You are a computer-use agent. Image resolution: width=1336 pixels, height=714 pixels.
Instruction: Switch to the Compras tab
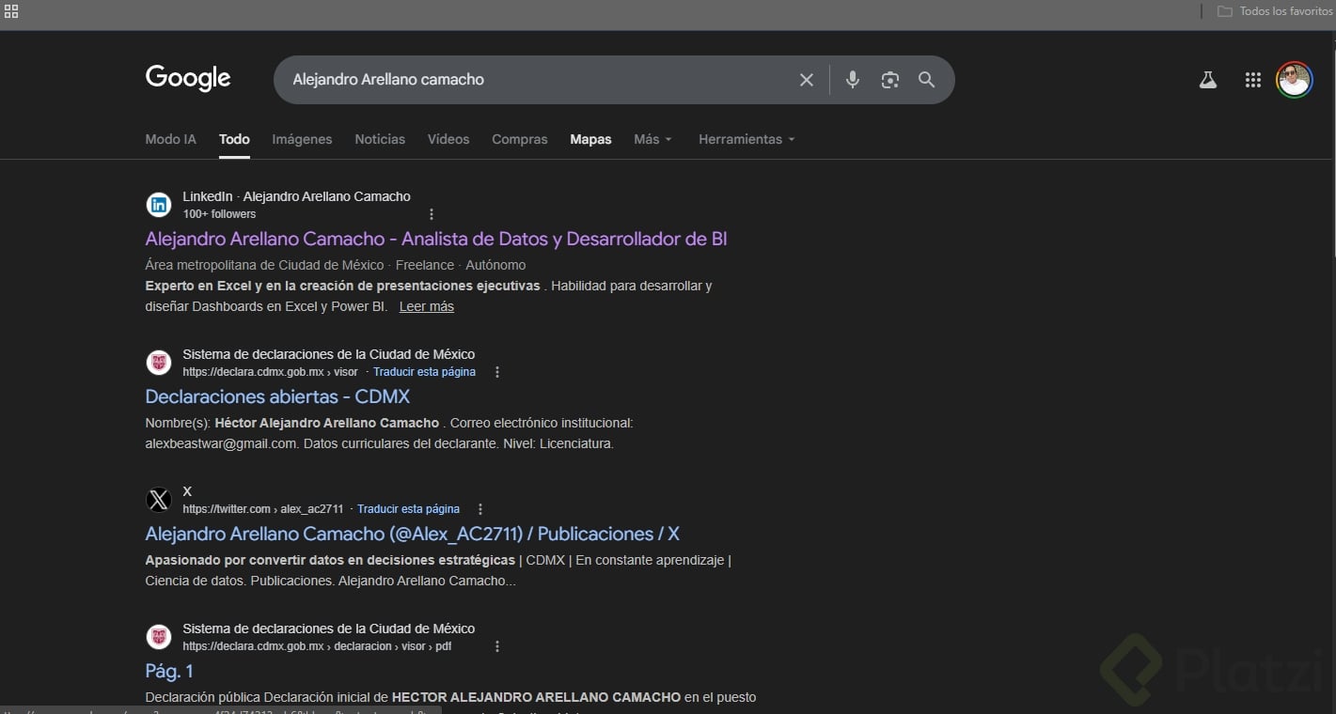[x=519, y=139]
